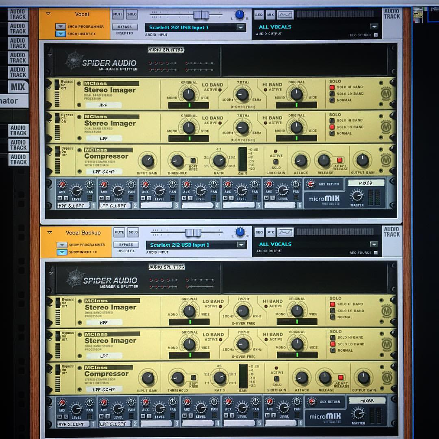This screenshot has width=439, height=439.
Task: Select Solo Hi Band on Vocal's HPF Stereo Imager
Action: (x=332, y=87)
